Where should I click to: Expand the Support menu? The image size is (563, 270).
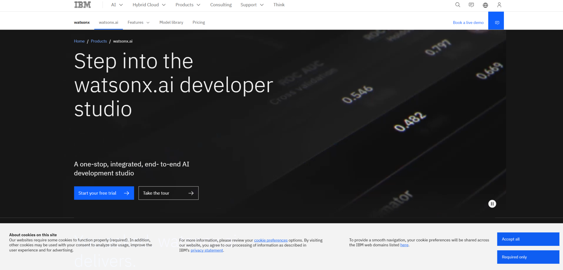tap(252, 5)
